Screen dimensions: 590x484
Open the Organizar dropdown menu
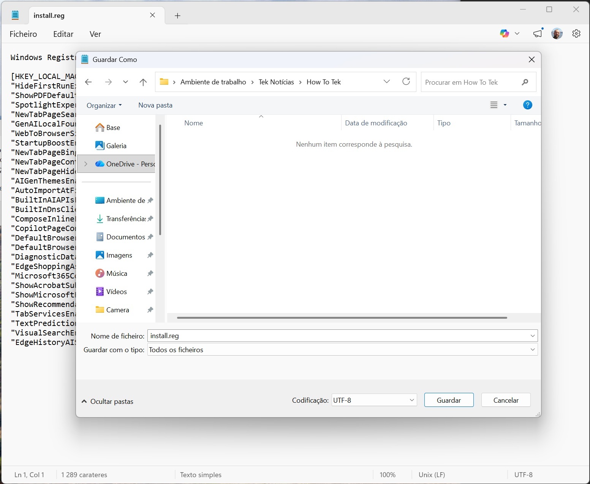tap(104, 105)
